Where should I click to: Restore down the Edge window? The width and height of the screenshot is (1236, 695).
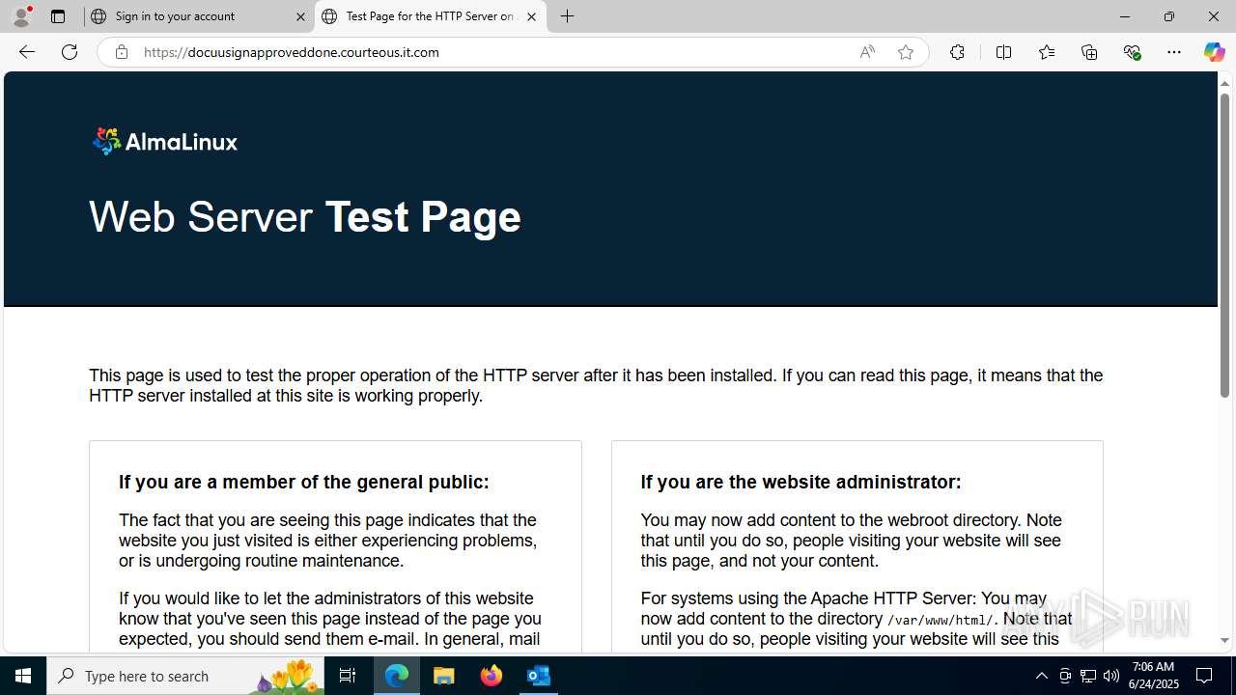1168,16
